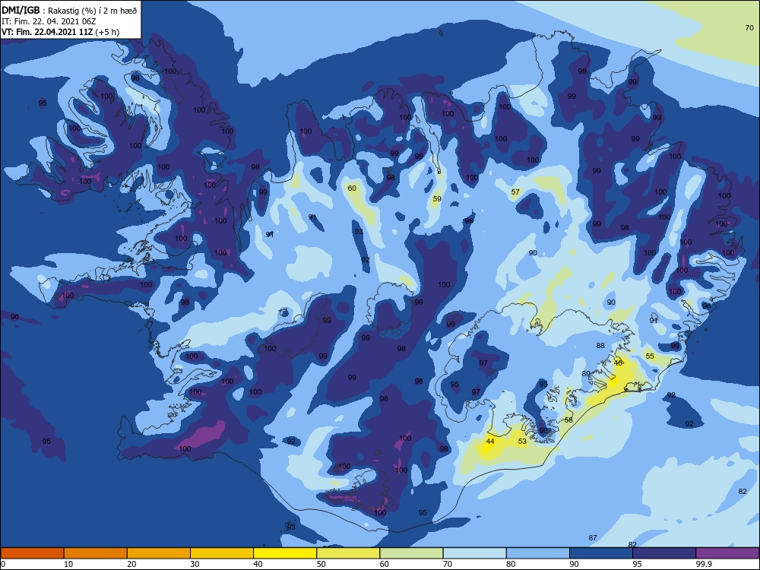Pick the purple 99.9+ legend swatch

click(x=727, y=553)
